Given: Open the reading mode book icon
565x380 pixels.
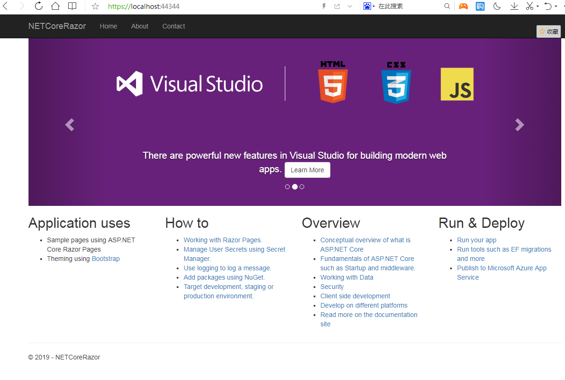Looking at the screenshot, I should coord(72,6).
